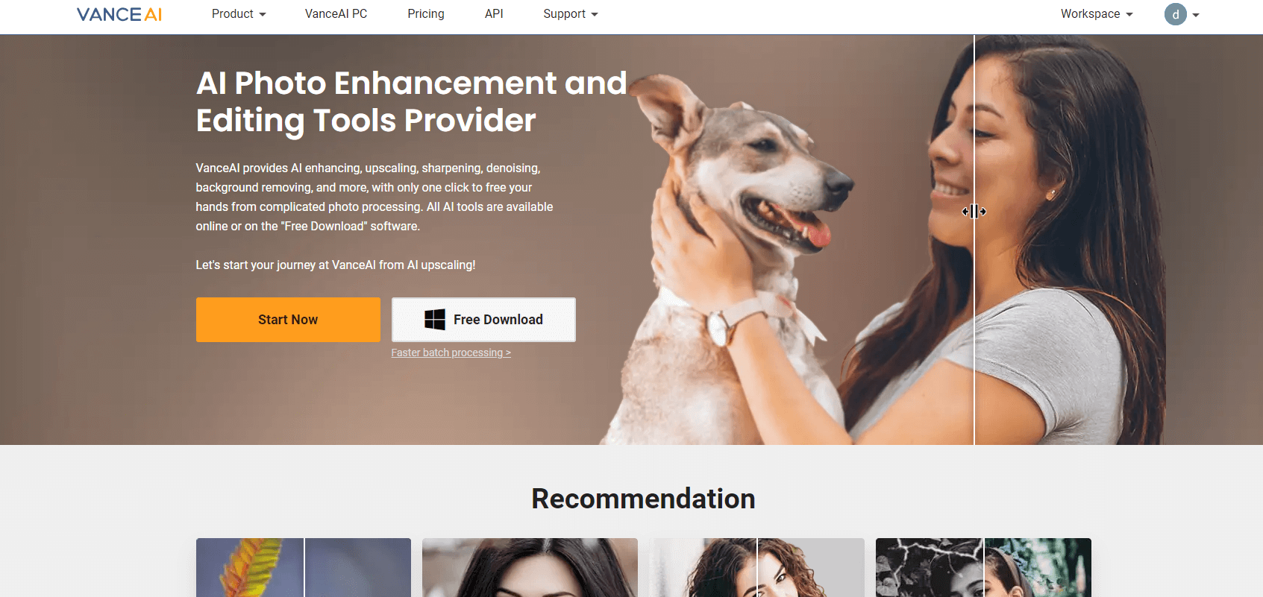Follow the Faster batch processing link
The image size is (1263, 597).
point(451,353)
